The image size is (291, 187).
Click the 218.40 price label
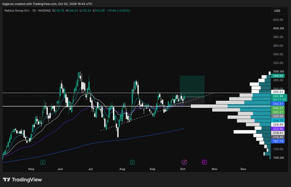(x=278, y=137)
